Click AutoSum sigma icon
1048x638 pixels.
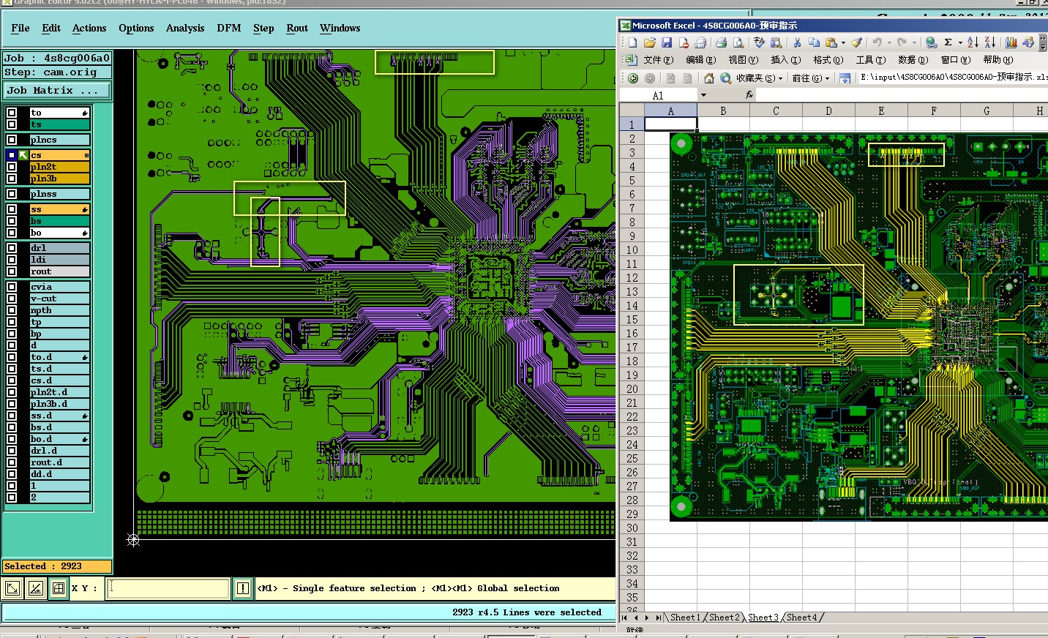948,43
